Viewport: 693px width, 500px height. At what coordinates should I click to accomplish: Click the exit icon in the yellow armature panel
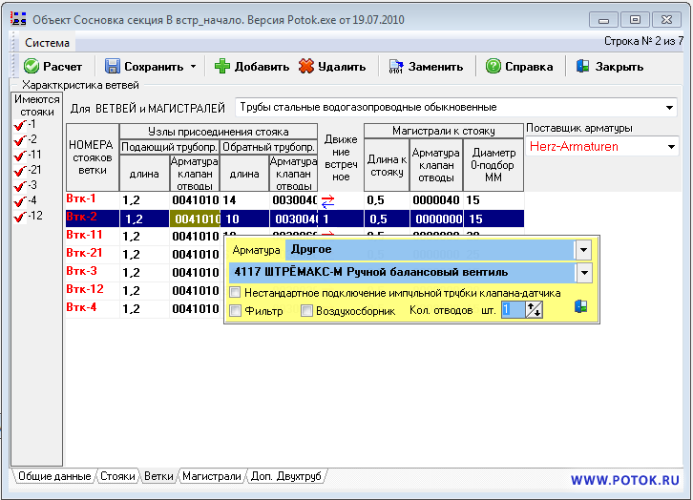coord(579,307)
